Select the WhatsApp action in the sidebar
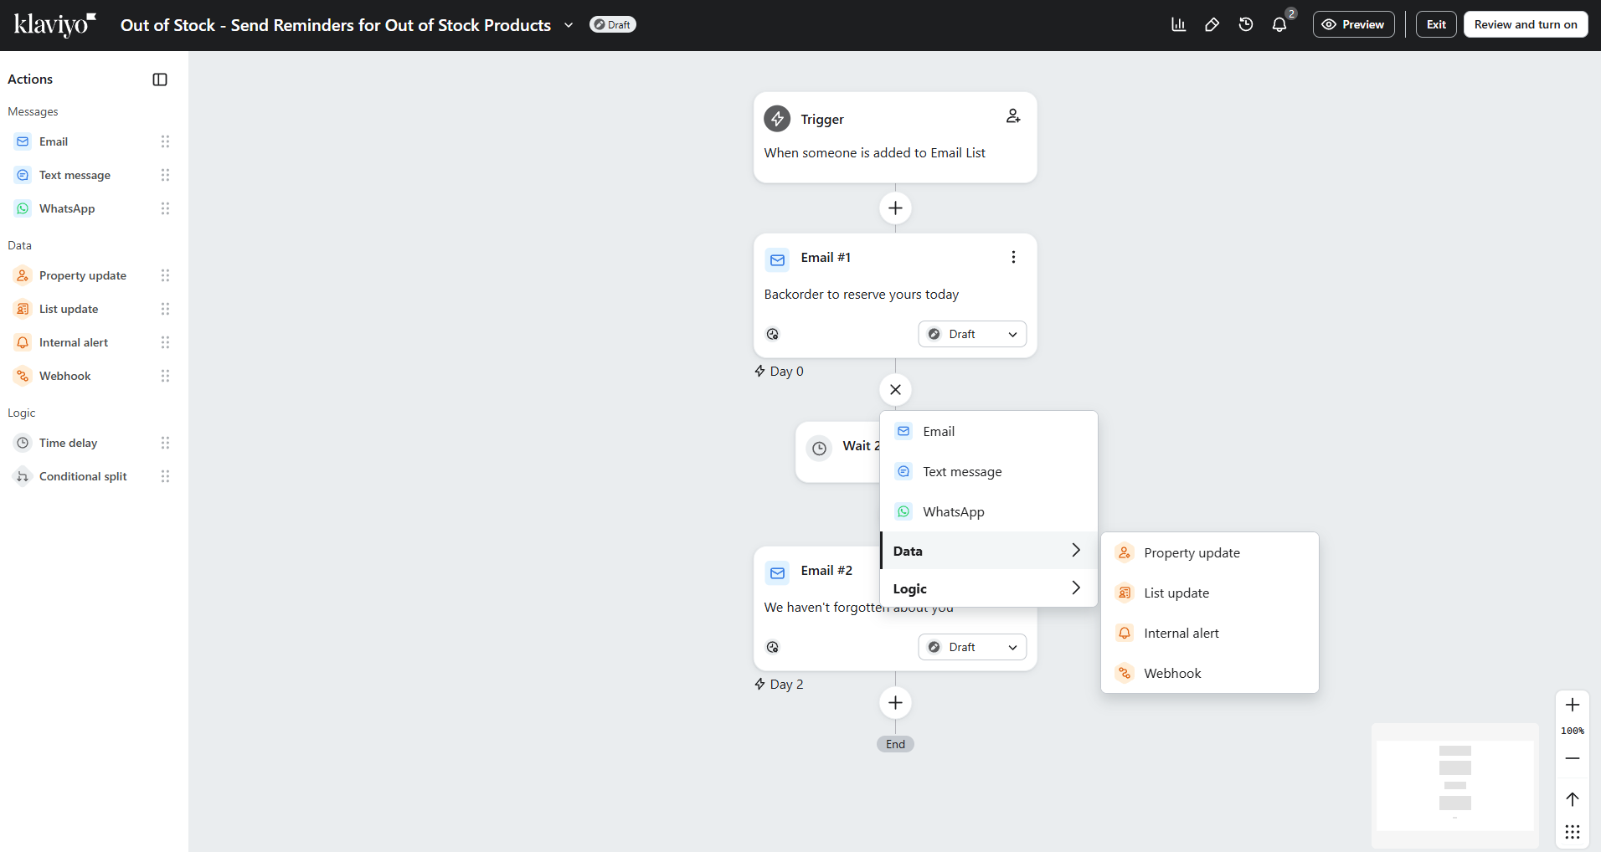 pos(21,208)
